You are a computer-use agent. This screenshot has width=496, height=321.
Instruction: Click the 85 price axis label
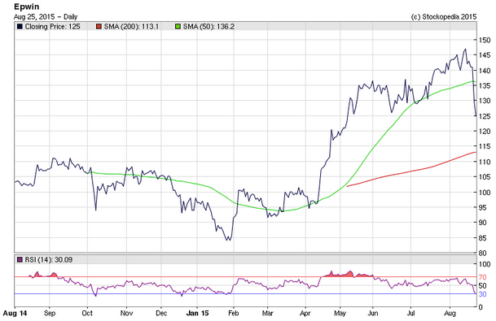(x=483, y=237)
